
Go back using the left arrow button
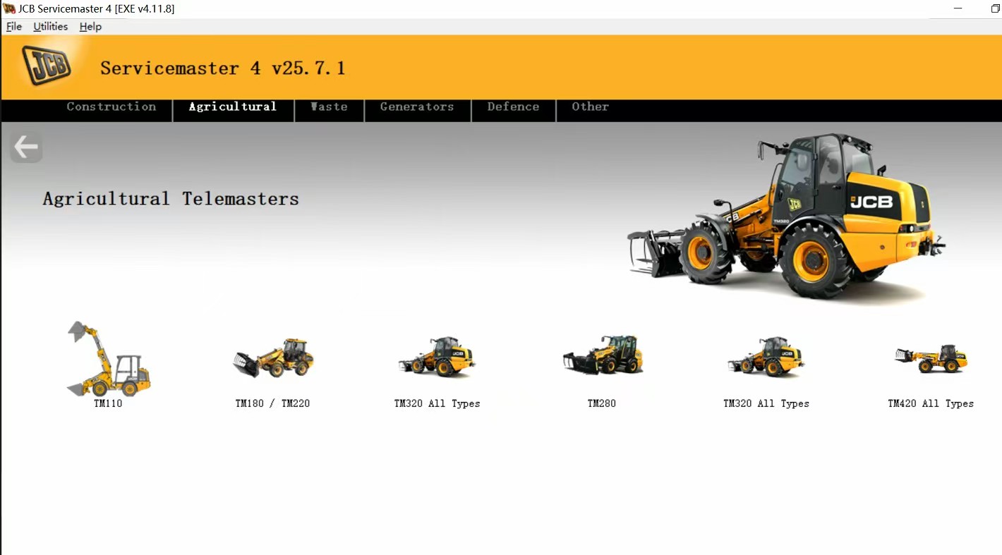click(26, 147)
